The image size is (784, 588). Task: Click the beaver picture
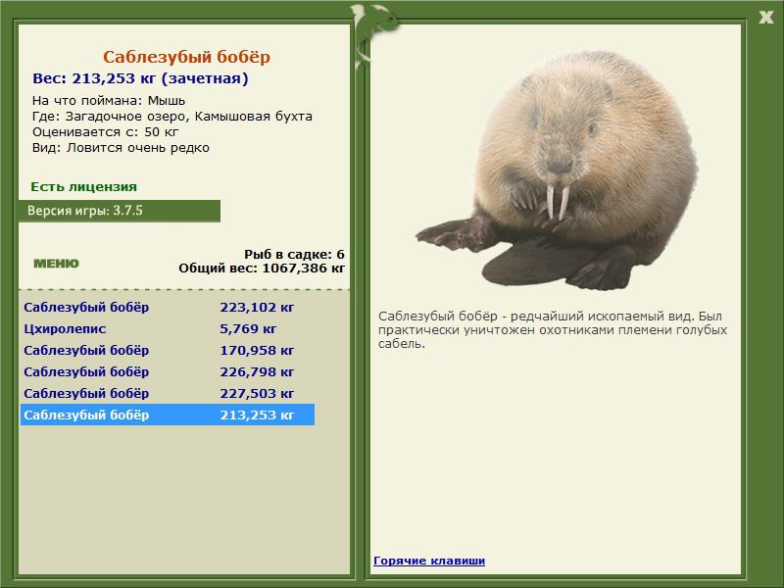click(557, 170)
